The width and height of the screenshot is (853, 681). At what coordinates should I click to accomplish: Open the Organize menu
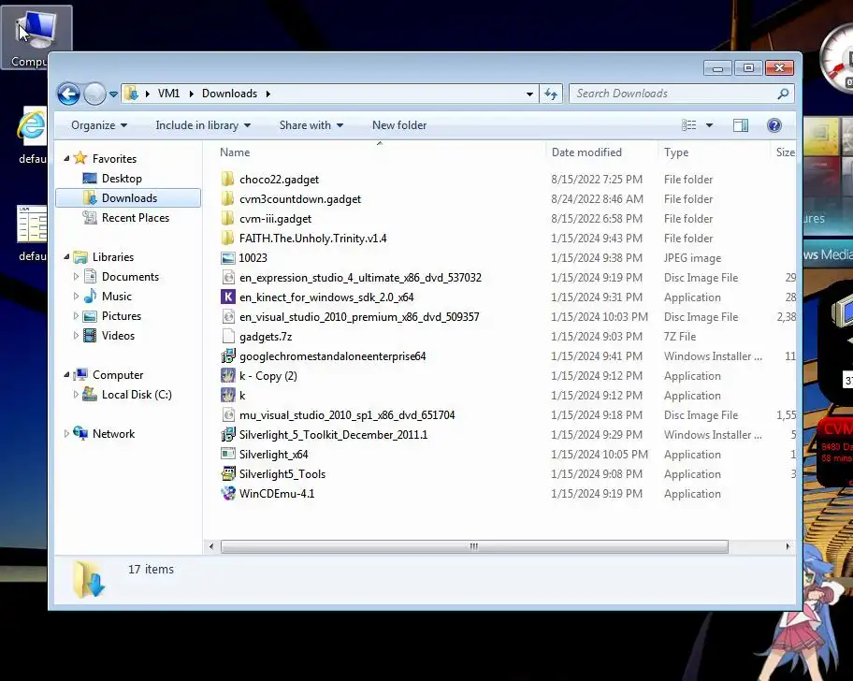pyautogui.click(x=99, y=125)
